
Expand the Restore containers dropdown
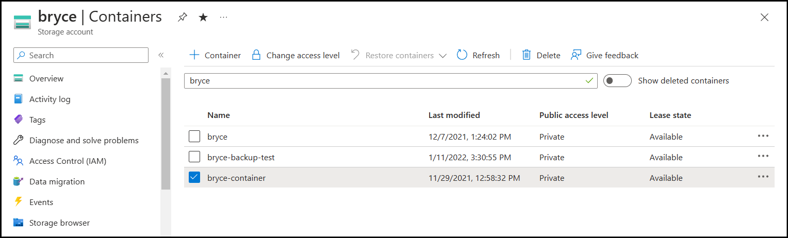pyautogui.click(x=442, y=56)
